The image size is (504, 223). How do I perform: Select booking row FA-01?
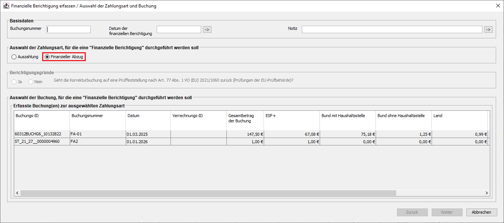97,134
